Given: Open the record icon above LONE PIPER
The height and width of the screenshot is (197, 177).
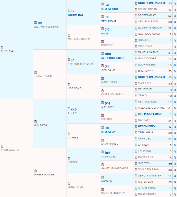Looking at the screenshot, I should pos(69,183).
